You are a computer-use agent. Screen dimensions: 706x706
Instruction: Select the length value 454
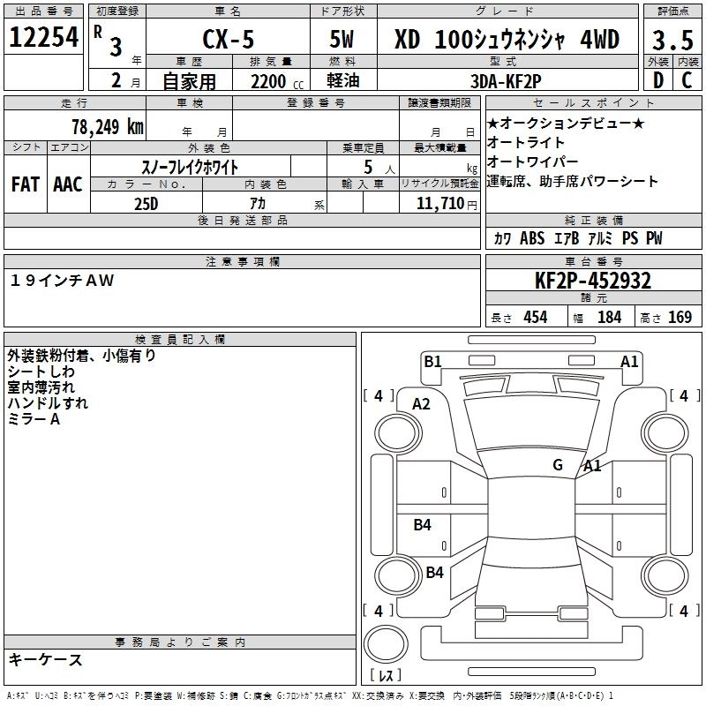[536, 317]
